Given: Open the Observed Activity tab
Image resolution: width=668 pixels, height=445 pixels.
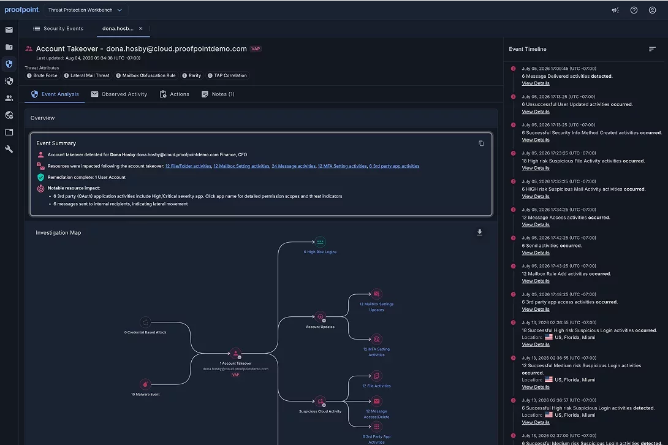Looking at the screenshot, I should point(119,94).
